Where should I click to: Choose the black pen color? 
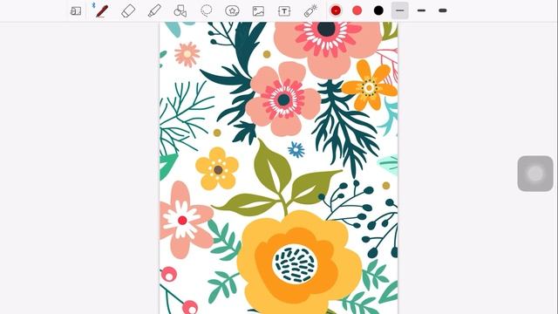(378, 10)
